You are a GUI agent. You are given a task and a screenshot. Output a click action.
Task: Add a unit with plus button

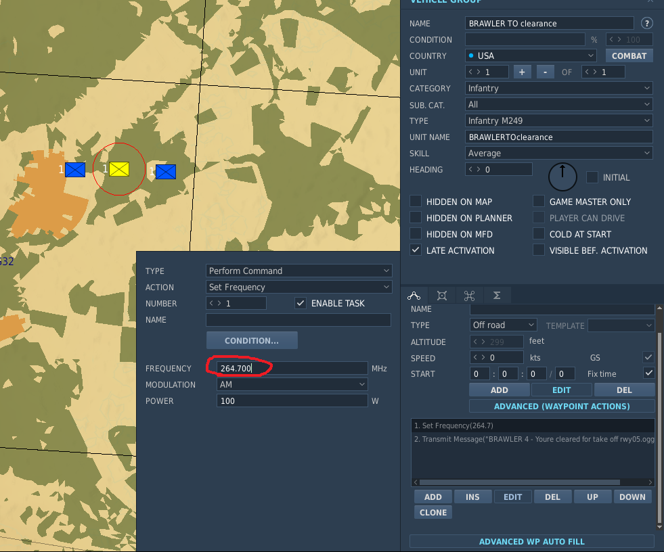[522, 72]
